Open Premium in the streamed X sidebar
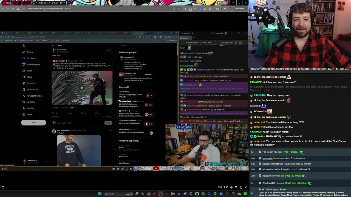The width and height of the screenshot is (351, 197). (x=29, y=83)
